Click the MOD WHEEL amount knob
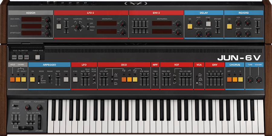 coord(47,19)
